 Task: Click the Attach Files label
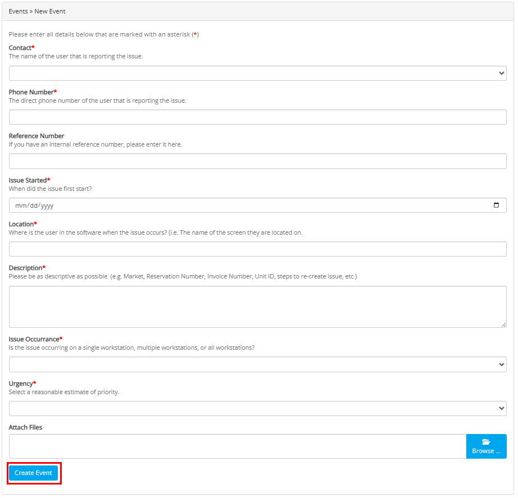[25, 427]
